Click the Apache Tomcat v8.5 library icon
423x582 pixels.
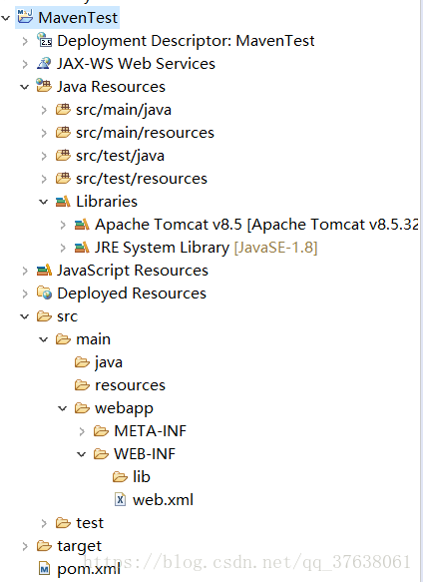point(82,225)
